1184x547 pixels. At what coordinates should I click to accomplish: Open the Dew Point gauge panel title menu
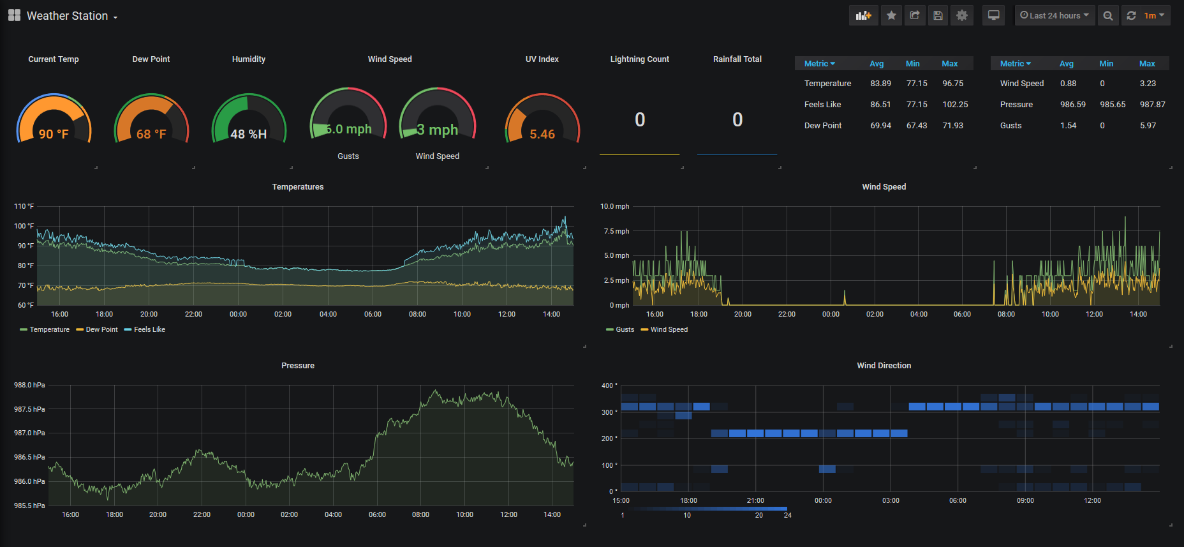point(151,59)
